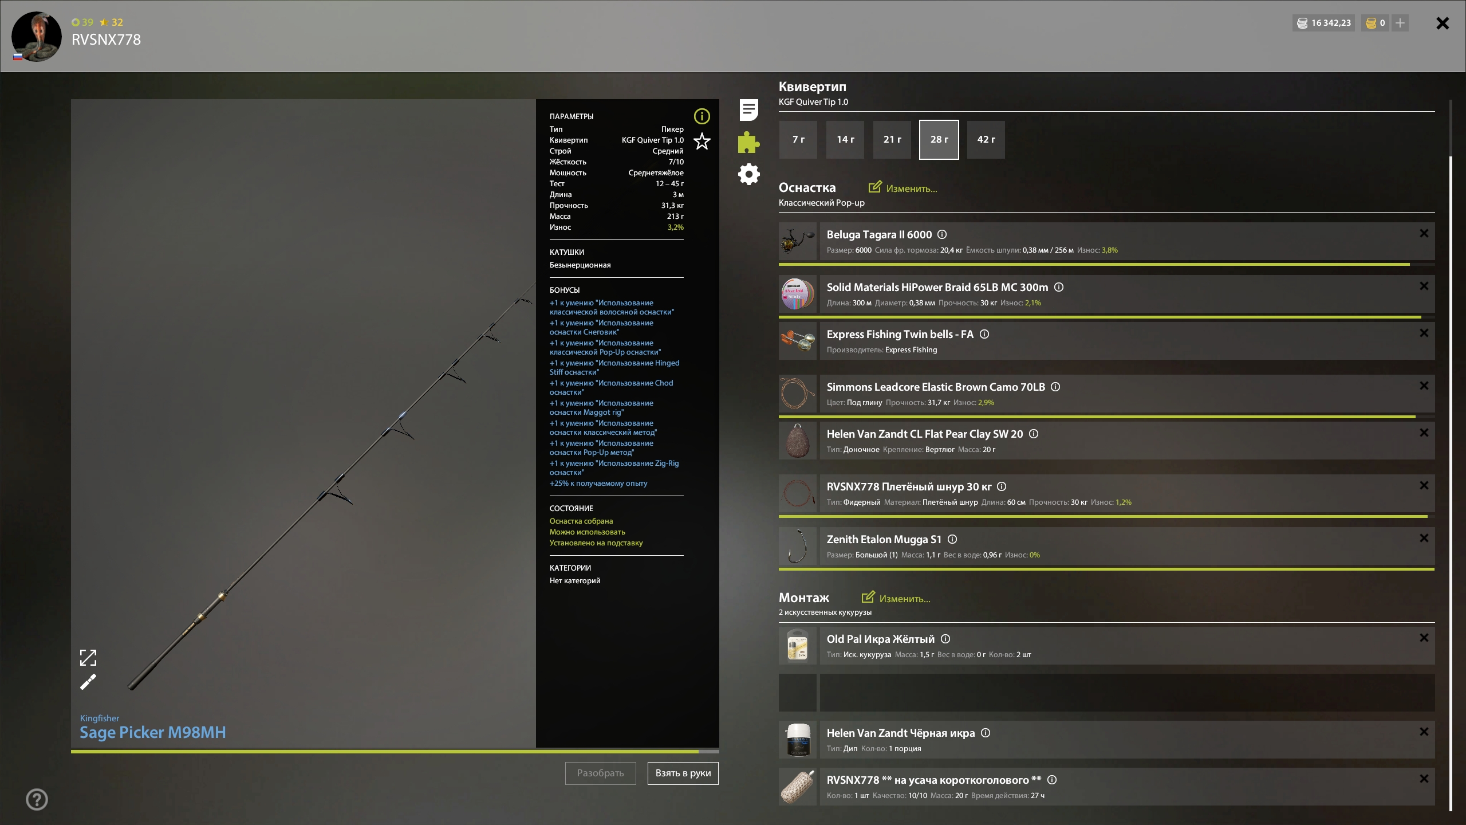
Task: Open the help question mark icon
Action: [37, 799]
